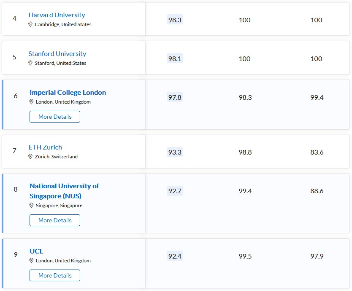
Task: Click Harvard's overall score 98.3
Action: 175,20
